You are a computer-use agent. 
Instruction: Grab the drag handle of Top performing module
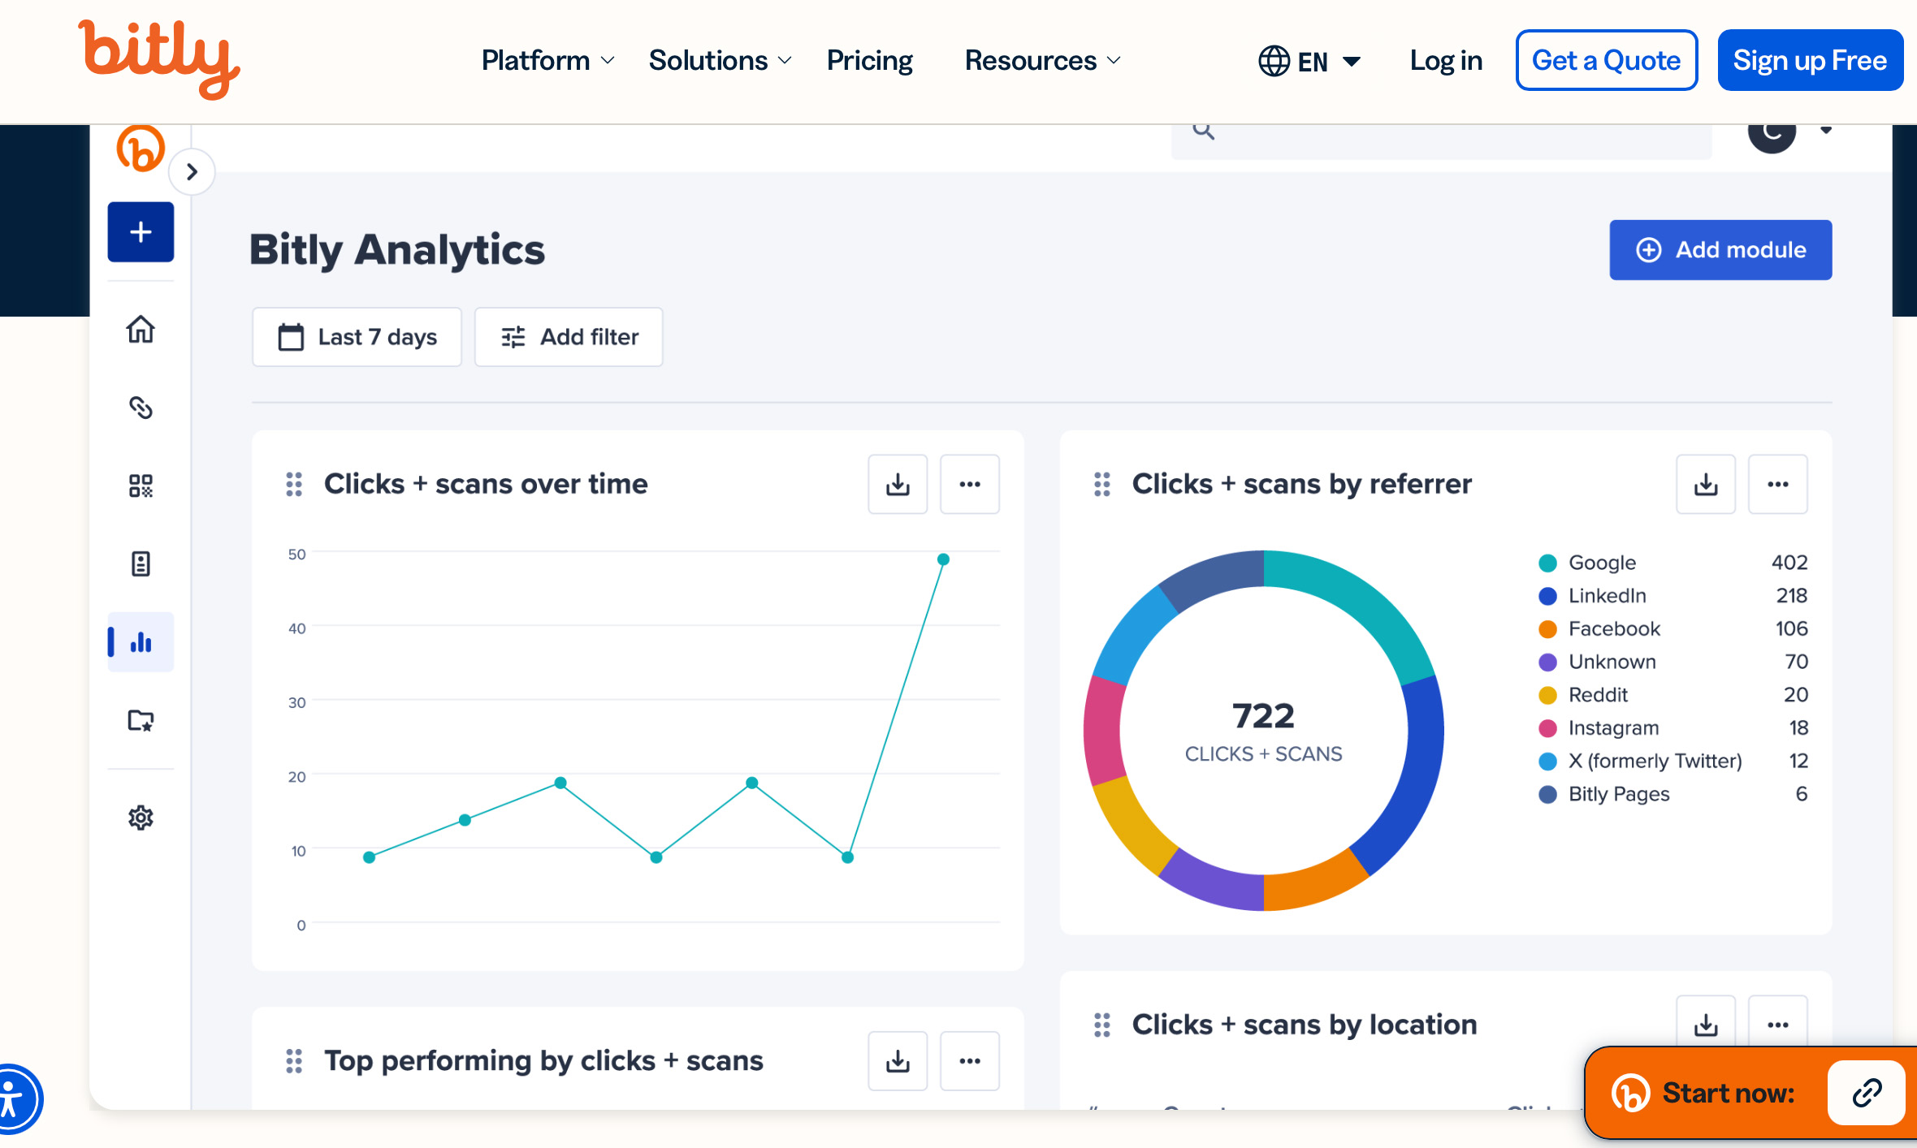pyautogui.click(x=294, y=1060)
